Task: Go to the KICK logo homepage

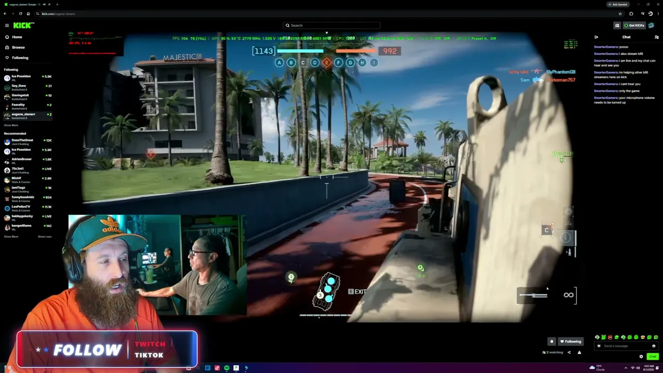Action: [23, 25]
